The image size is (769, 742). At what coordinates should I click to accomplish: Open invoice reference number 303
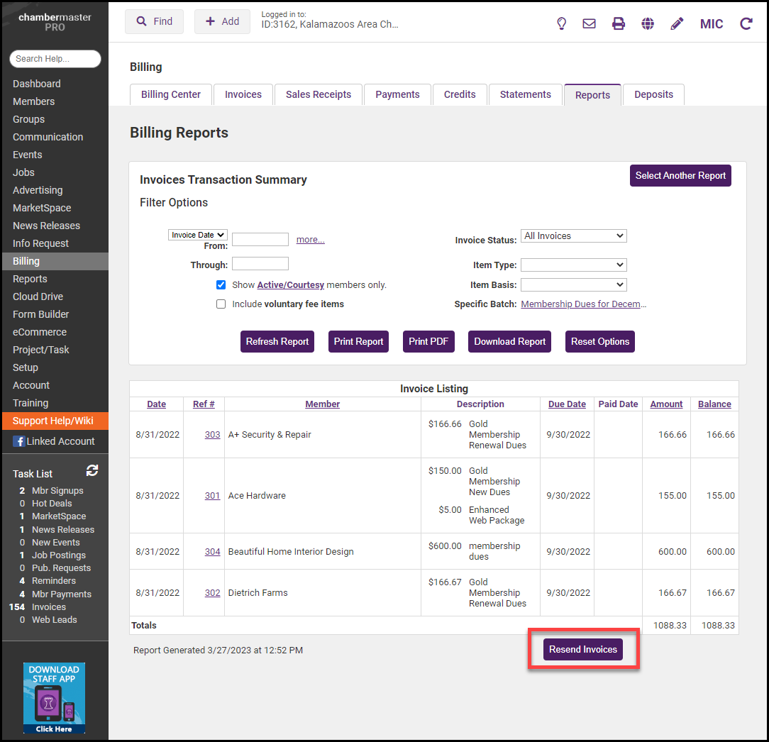coord(212,435)
